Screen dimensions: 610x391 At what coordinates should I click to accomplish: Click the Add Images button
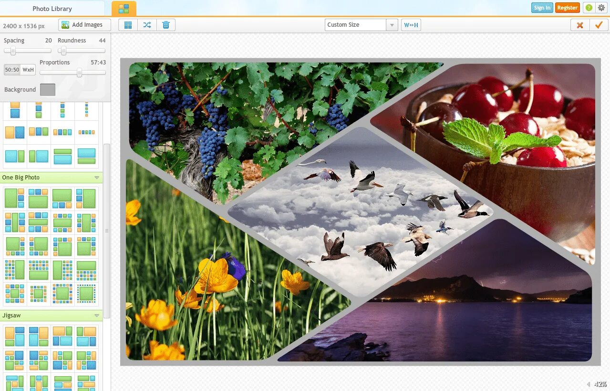click(x=84, y=25)
